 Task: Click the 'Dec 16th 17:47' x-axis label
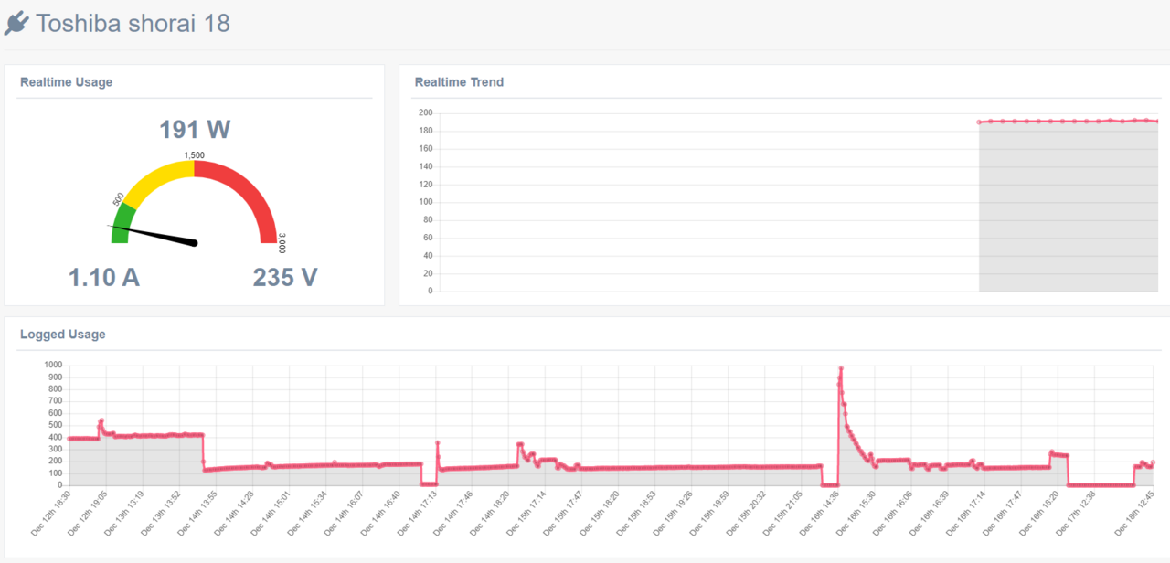[x=1002, y=514]
